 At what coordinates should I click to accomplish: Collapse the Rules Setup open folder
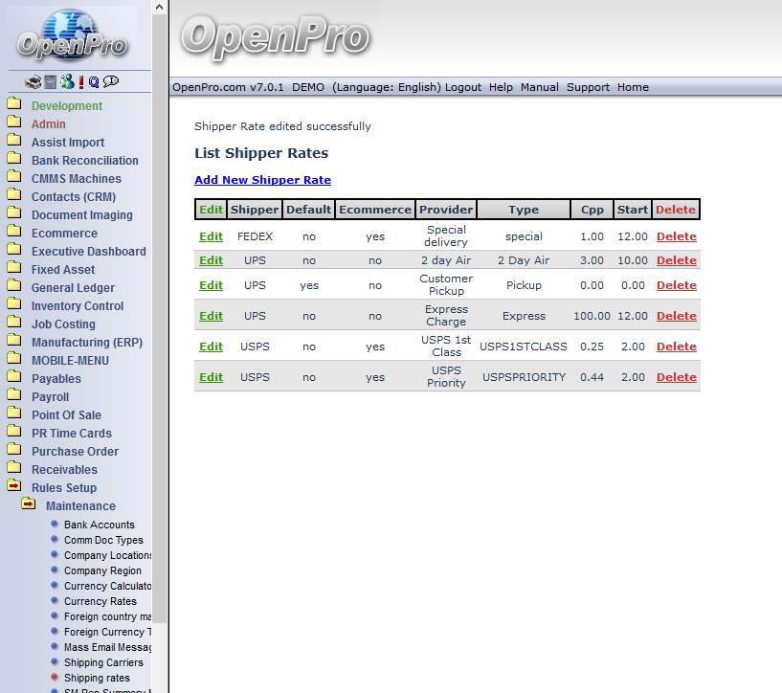click(13, 487)
